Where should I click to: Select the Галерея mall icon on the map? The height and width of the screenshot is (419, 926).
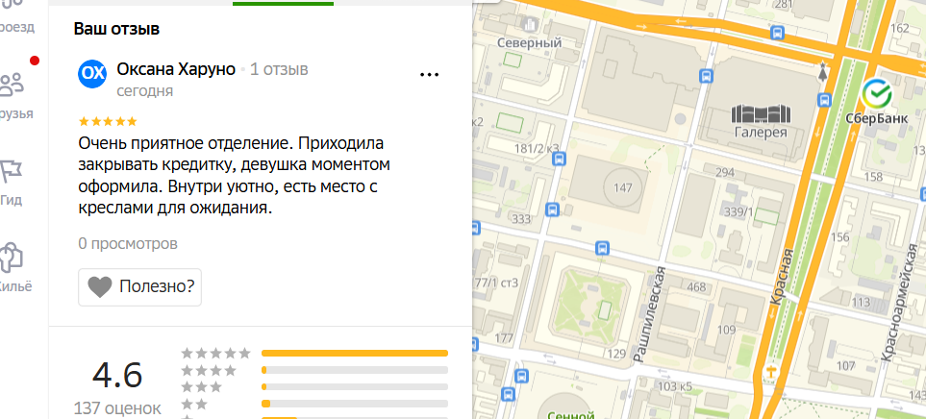(761, 112)
